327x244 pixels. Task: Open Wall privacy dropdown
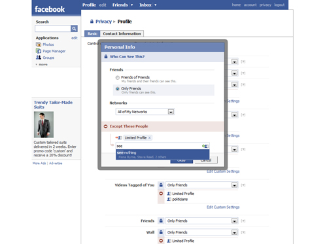[202, 232]
